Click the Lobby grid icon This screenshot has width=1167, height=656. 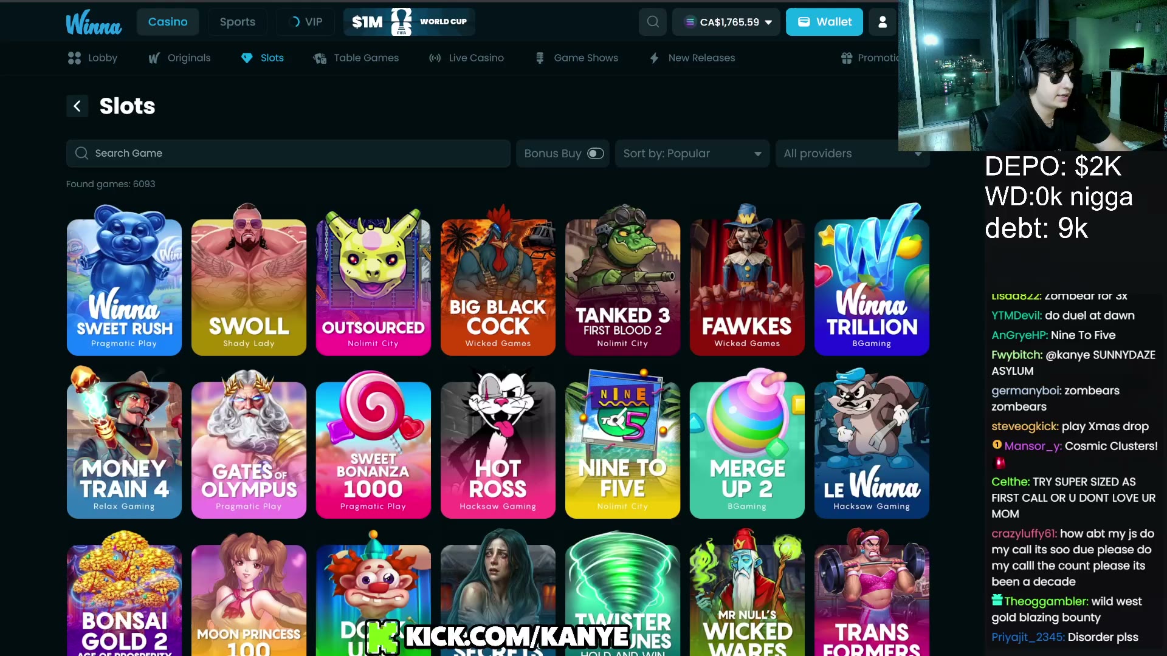tap(74, 58)
